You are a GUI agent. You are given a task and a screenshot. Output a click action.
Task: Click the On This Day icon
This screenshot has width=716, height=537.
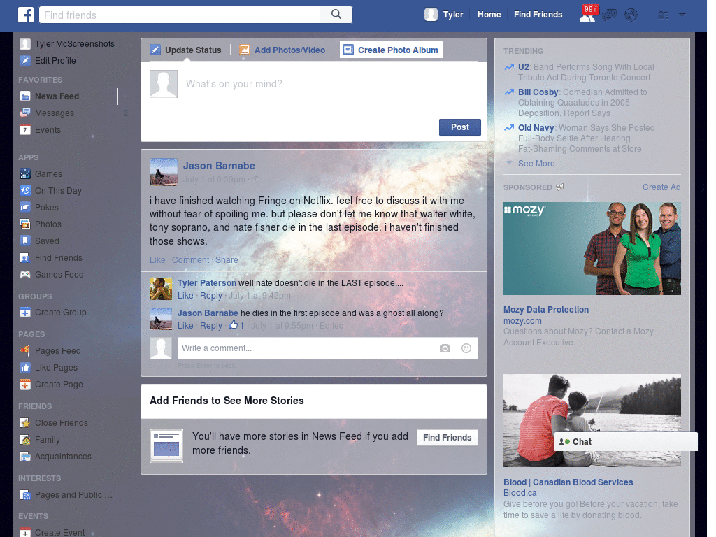tap(25, 190)
